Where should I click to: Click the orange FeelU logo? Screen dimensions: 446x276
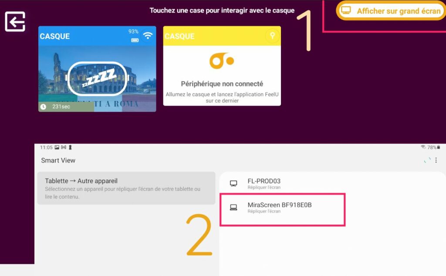pyautogui.click(x=222, y=61)
